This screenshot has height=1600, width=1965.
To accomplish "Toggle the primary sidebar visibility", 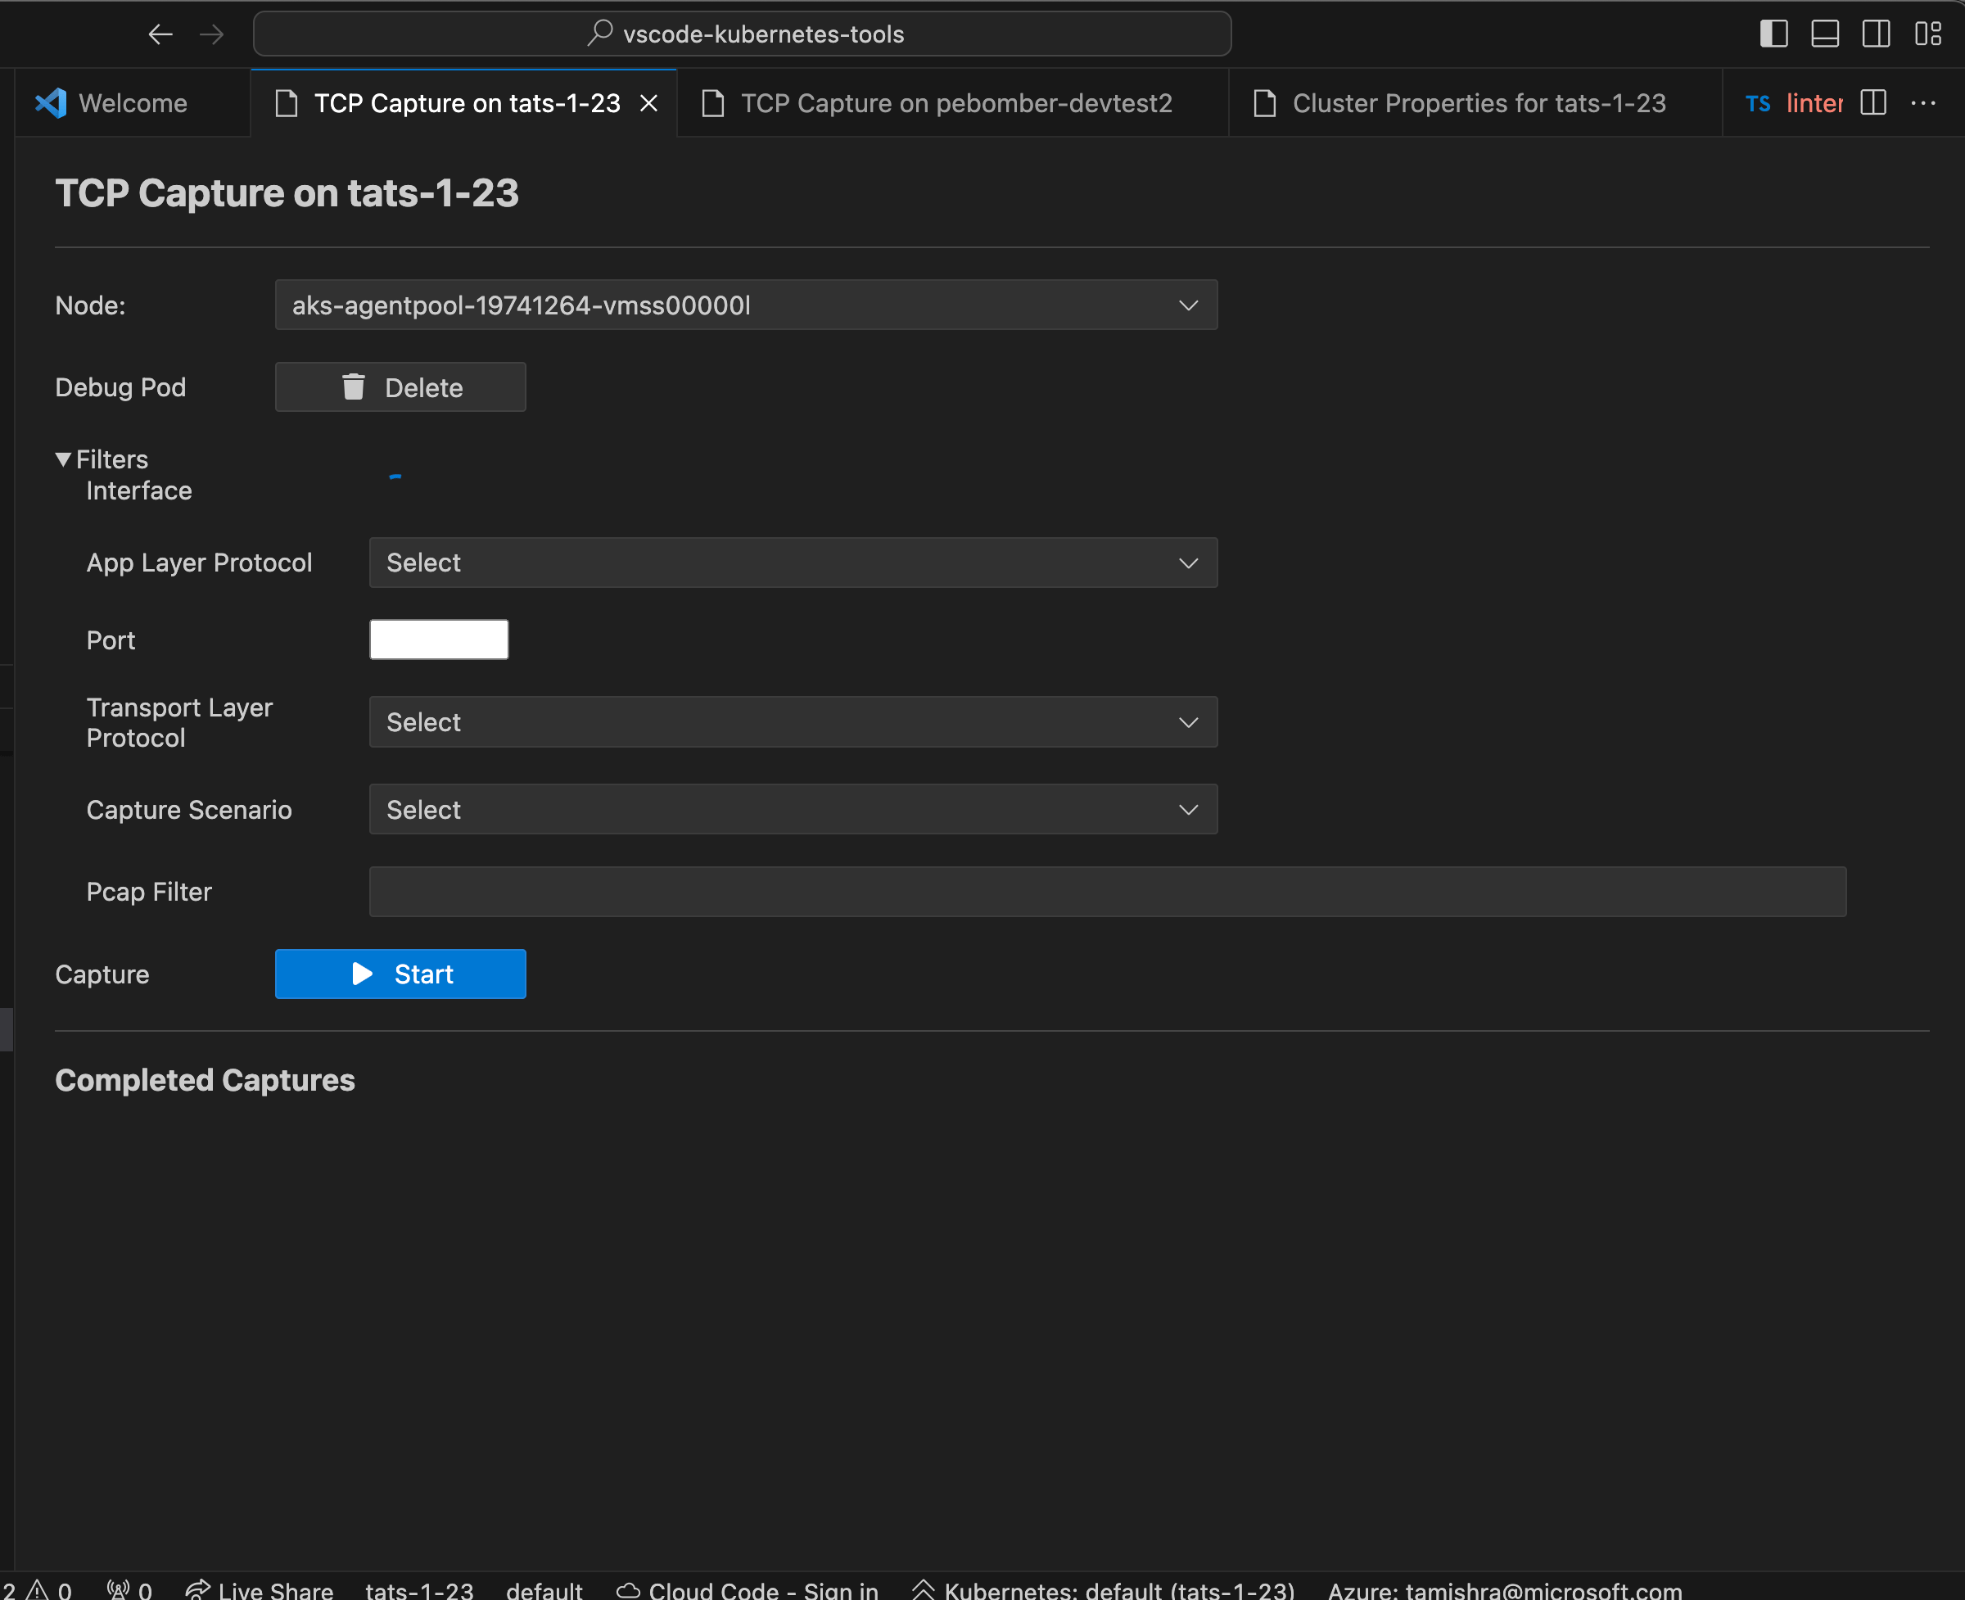I will point(1773,34).
